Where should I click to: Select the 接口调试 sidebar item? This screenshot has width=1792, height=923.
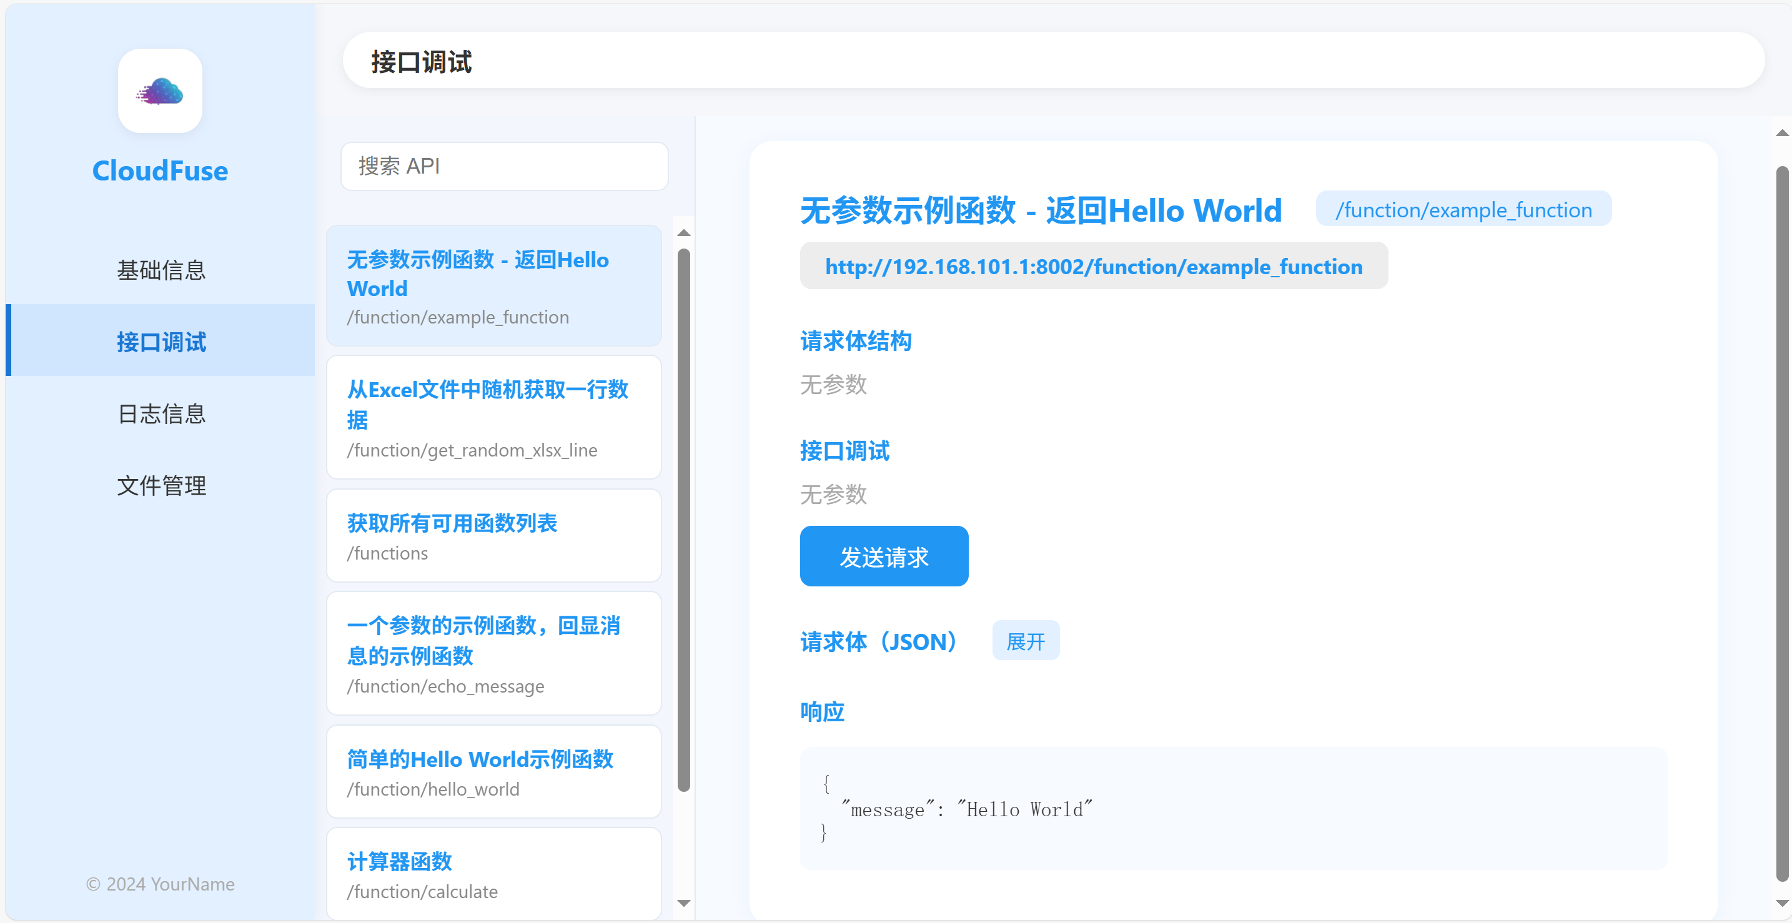(161, 342)
